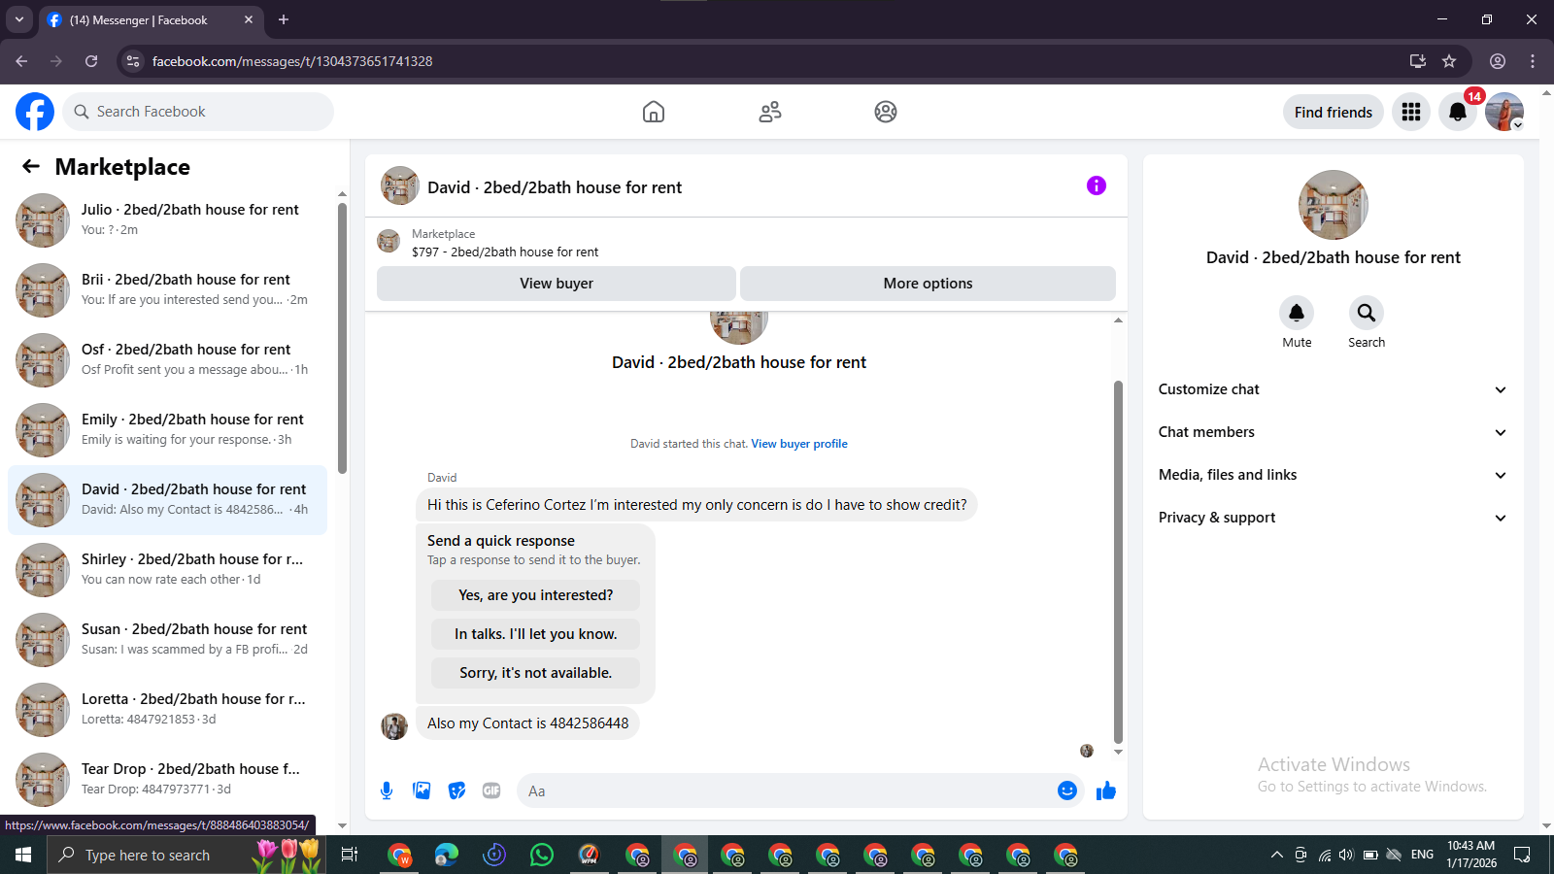Open the $797 listing thumbnail
This screenshot has width=1554, height=874.
pyautogui.click(x=388, y=242)
